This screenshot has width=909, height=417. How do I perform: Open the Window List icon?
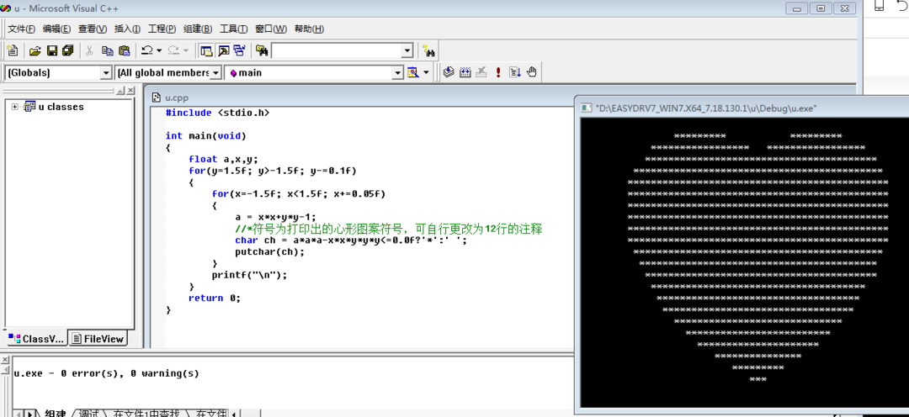point(239,51)
